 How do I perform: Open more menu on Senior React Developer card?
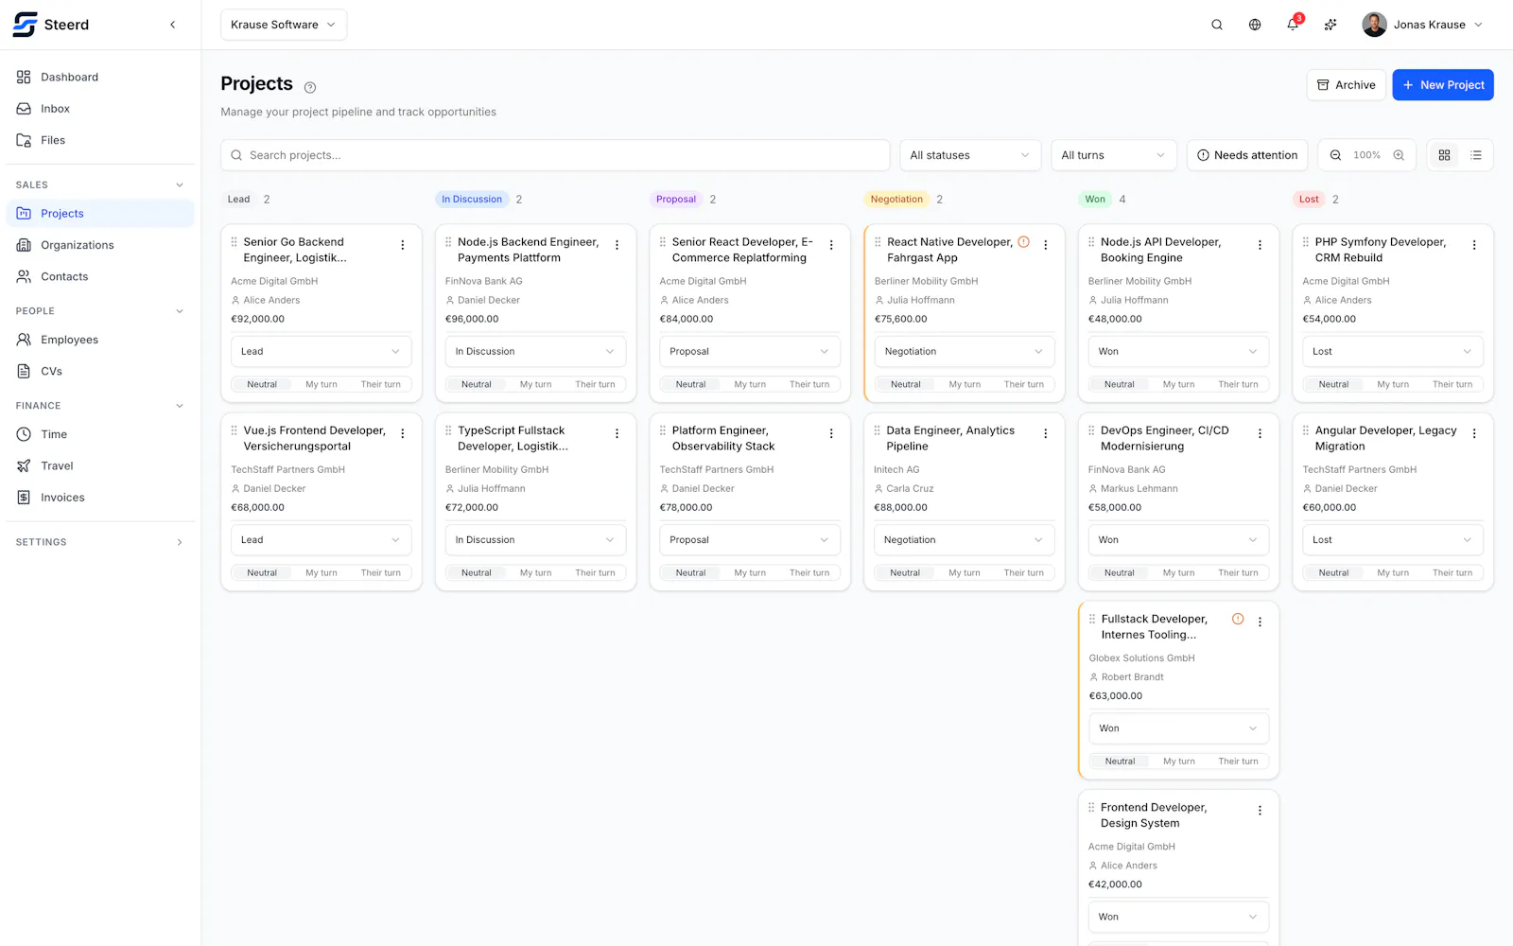click(831, 245)
